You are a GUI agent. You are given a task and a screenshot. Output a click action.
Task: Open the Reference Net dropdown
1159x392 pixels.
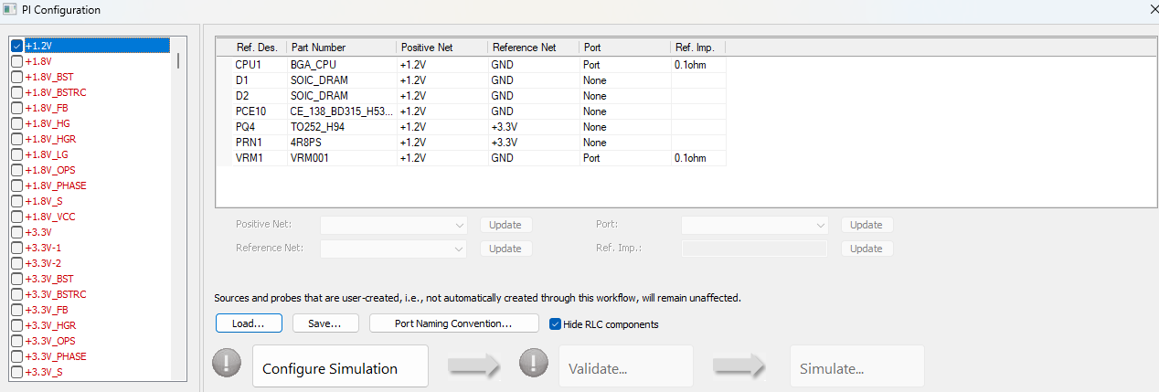click(x=394, y=249)
